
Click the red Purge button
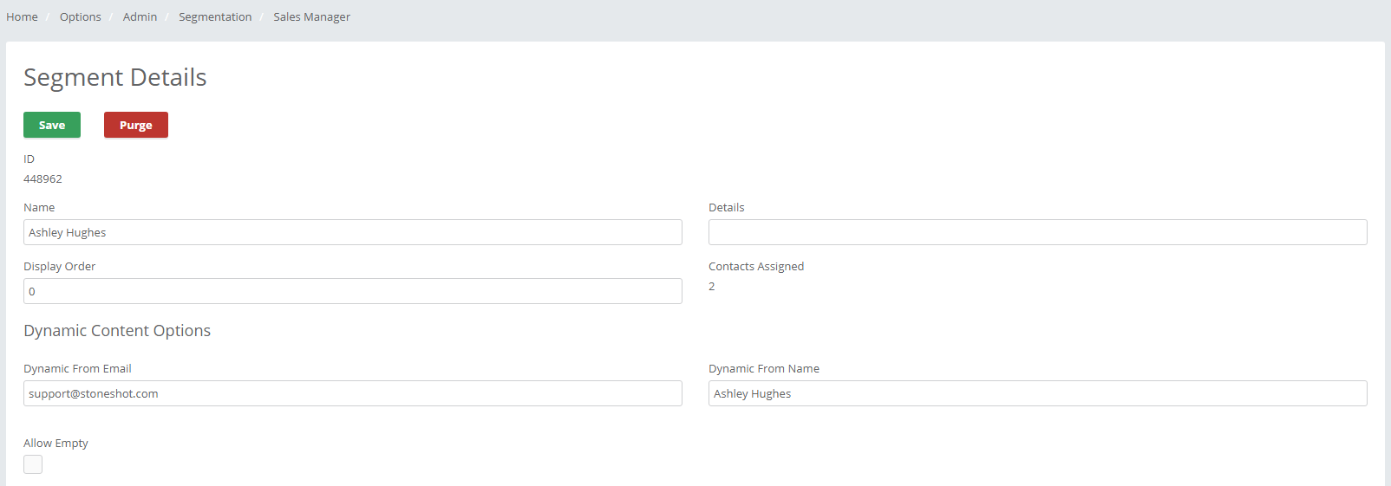click(x=136, y=125)
